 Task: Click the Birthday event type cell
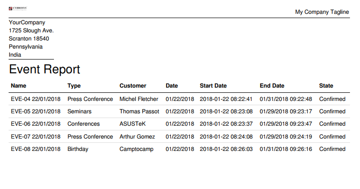point(78,149)
